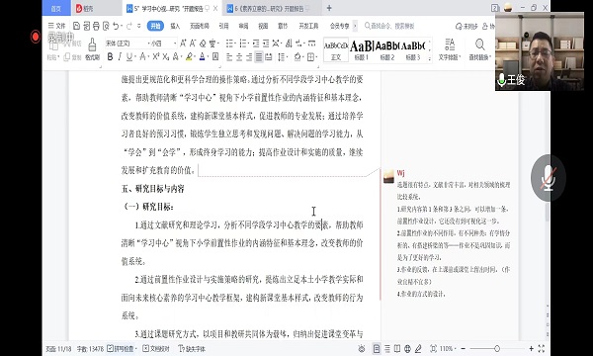
Task: Toggle writing mode pen icon
Action: click(418, 348)
